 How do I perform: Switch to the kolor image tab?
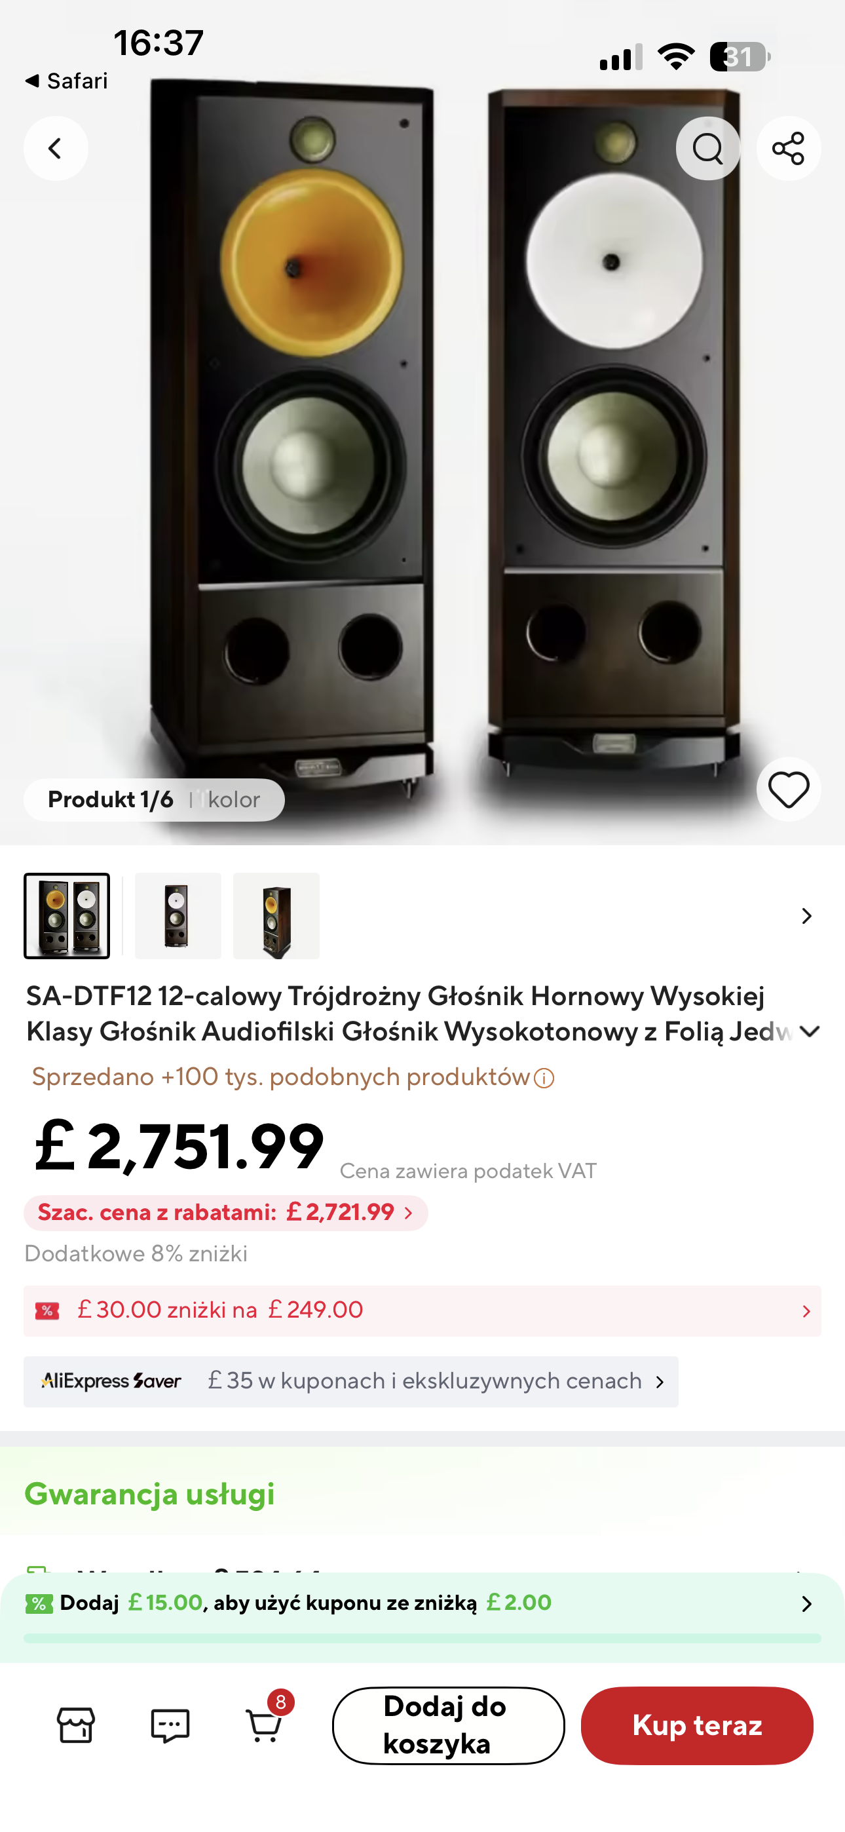click(x=233, y=800)
